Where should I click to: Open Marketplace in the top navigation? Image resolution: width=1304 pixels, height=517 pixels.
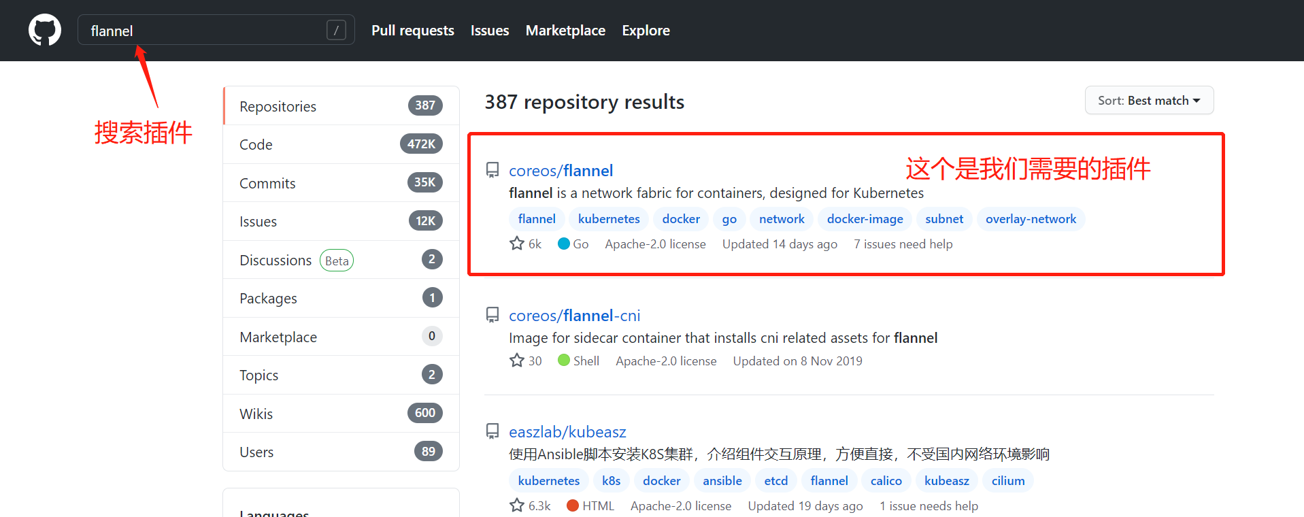[565, 31]
